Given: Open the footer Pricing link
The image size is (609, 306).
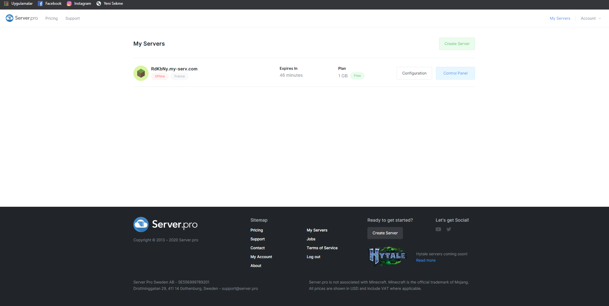Looking at the screenshot, I should coord(257,230).
